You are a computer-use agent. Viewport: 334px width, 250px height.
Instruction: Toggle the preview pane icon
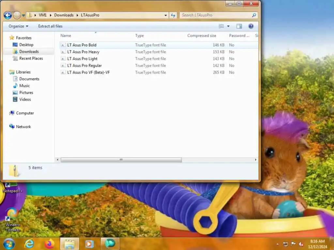coord(239,26)
